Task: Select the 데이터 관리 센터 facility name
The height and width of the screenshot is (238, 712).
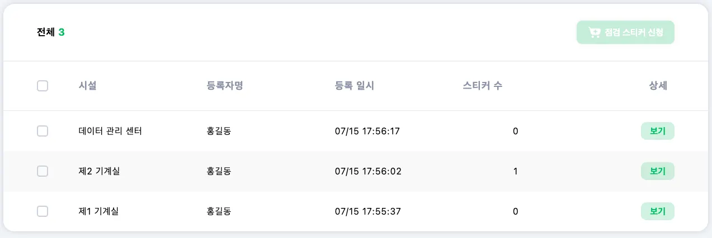Action: (x=111, y=131)
